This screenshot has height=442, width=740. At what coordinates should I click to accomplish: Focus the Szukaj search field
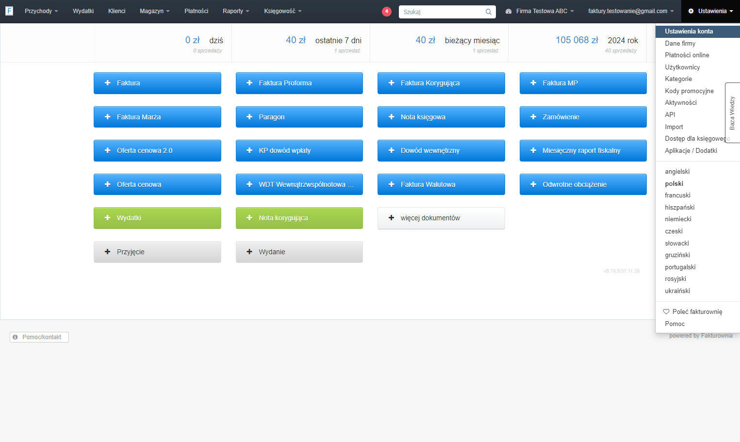pos(447,12)
